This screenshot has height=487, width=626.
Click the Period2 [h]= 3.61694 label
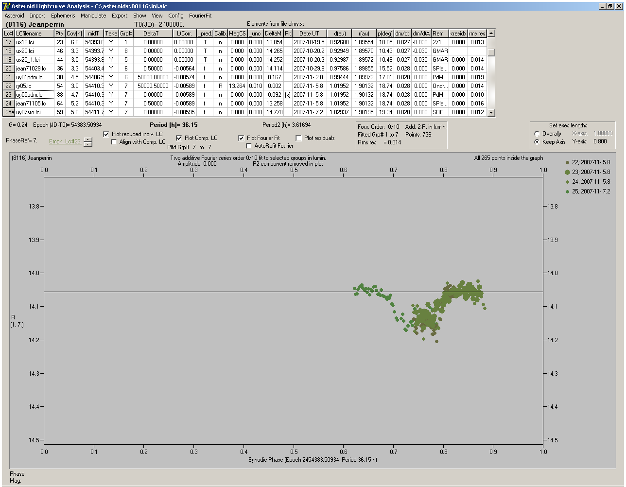click(x=286, y=125)
